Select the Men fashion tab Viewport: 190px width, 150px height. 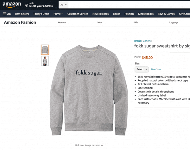tap(100, 22)
